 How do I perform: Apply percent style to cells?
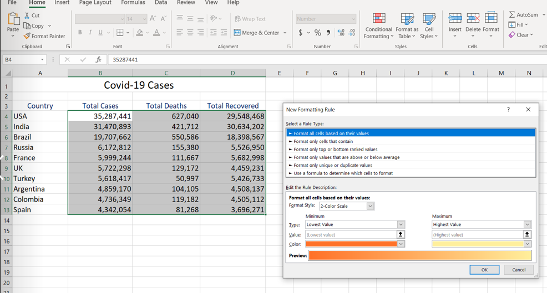[317, 33]
